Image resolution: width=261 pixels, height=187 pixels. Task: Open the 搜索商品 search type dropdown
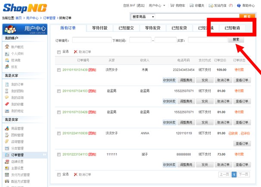pos(143,17)
